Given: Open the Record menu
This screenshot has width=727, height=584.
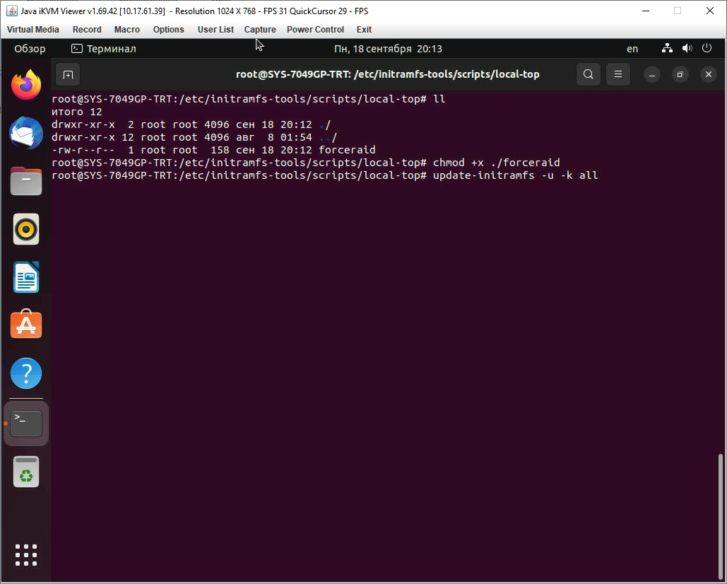Looking at the screenshot, I should pyautogui.click(x=87, y=30).
